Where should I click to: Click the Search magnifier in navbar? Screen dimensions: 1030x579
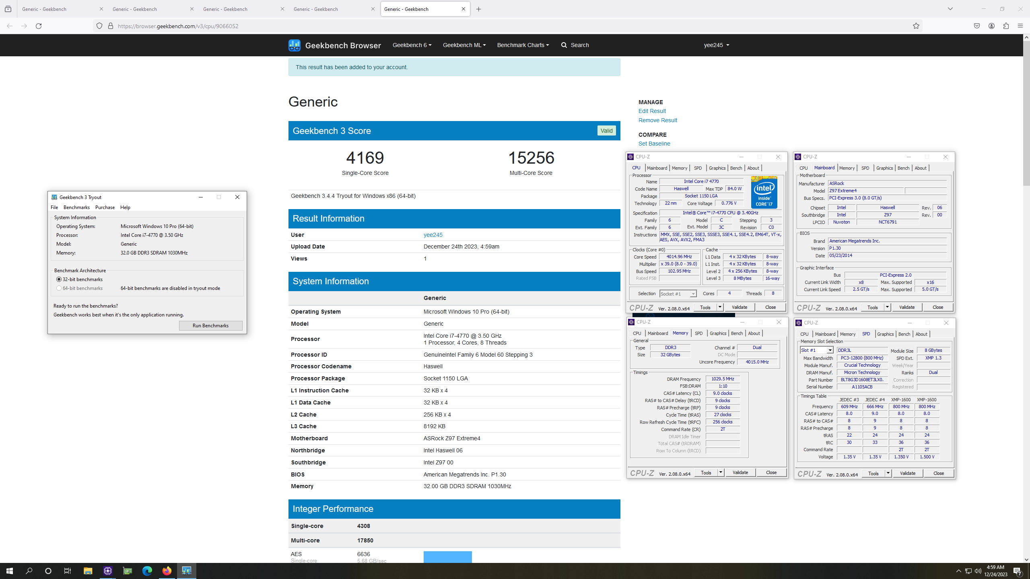564,45
